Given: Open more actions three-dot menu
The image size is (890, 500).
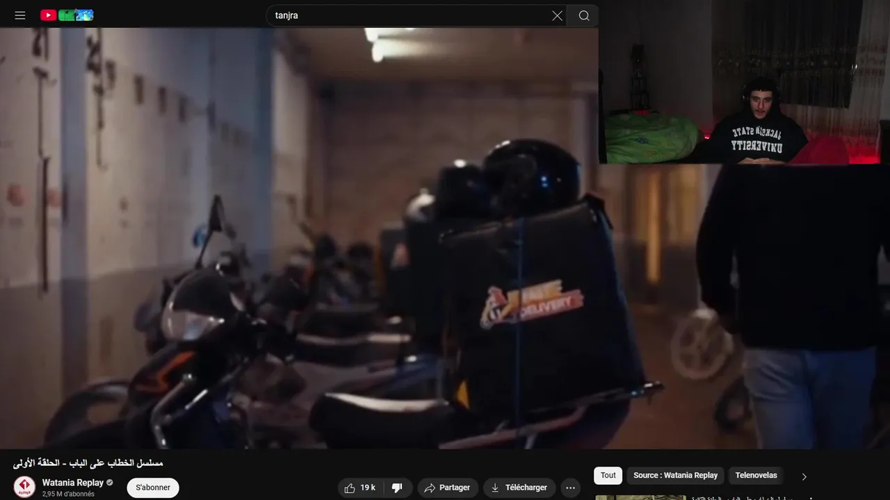Looking at the screenshot, I should (570, 487).
